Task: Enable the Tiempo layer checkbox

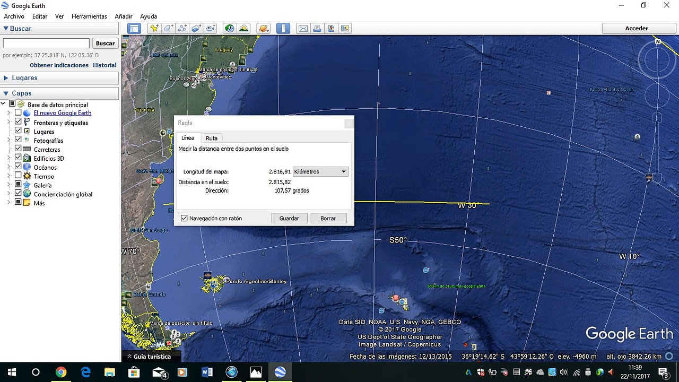Action: coord(18,176)
